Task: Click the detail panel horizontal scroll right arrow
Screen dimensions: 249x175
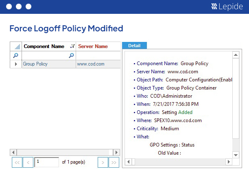Action: pyautogui.click(x=229, y=162)
